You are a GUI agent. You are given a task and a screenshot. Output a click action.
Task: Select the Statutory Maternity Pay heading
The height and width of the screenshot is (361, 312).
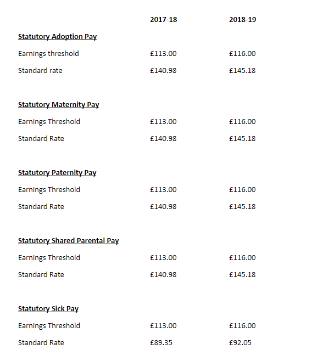pos(59,105)
